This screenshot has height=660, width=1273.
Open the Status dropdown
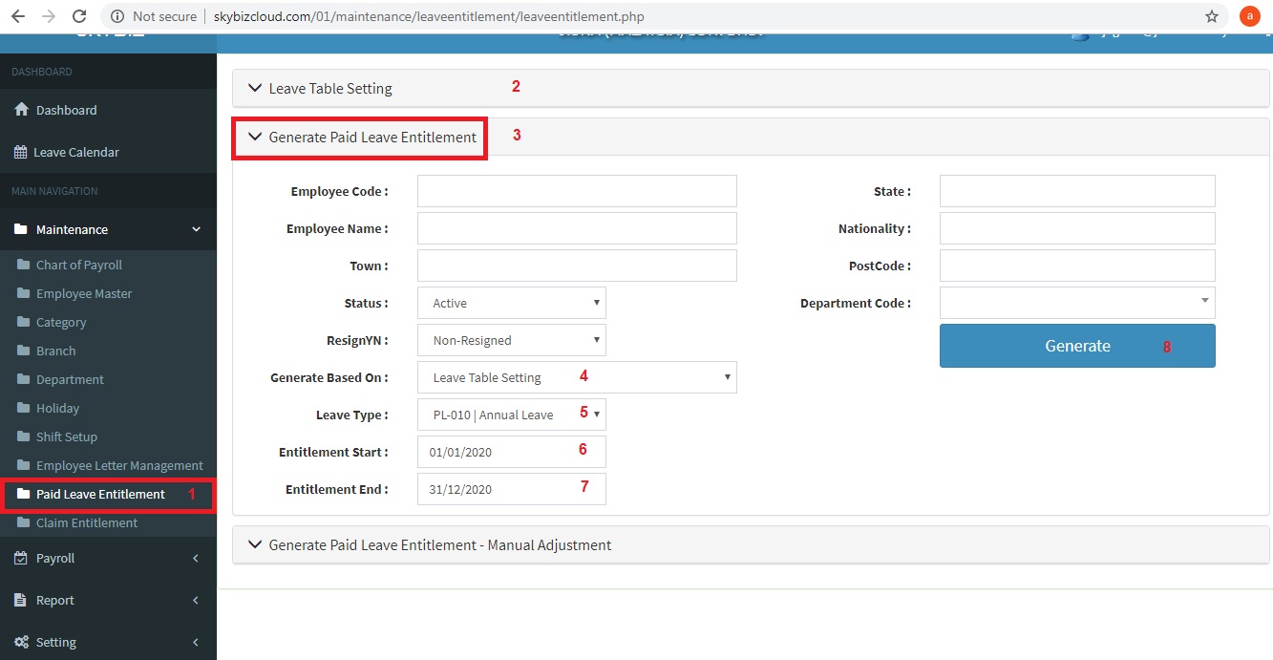coord(512,303)
